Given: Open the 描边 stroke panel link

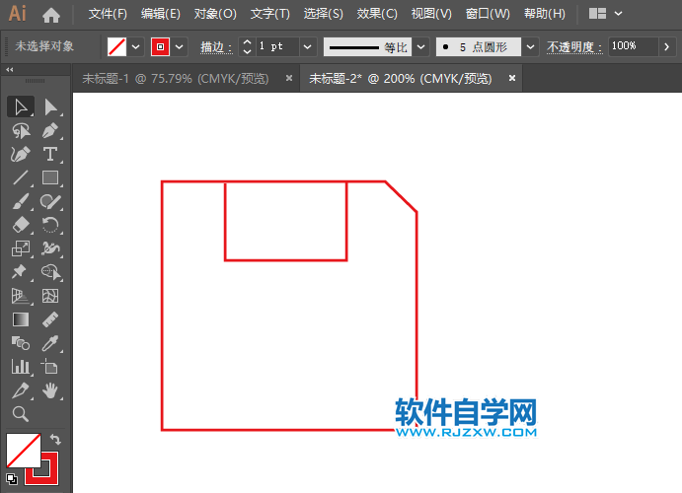Looking at the screenshot, I should point(216,47).
